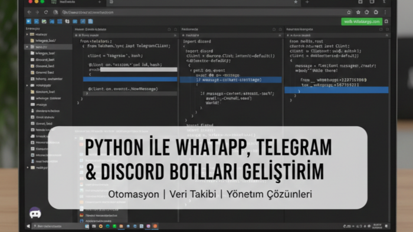Click the green-tinted icon in the app toolbar
Screen dimensions: 413x232
[44, 21]
